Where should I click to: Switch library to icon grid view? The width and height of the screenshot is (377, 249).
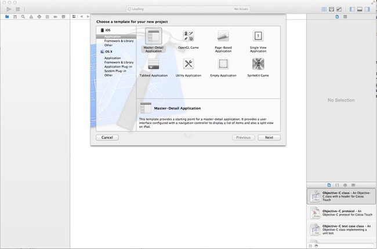310,246
